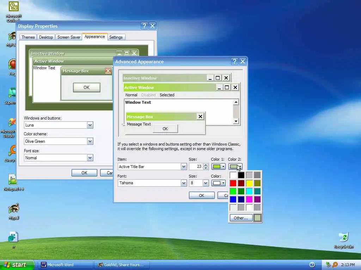This screenshot has height=270, width=361.
Task: Pick the yellow color swatch
Action: pos(249,183)
